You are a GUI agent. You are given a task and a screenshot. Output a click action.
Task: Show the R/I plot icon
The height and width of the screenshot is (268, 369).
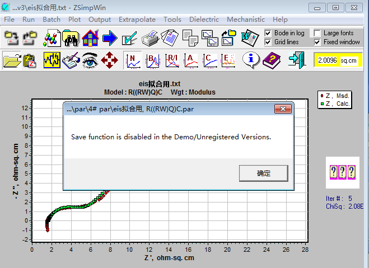[172, 60]
